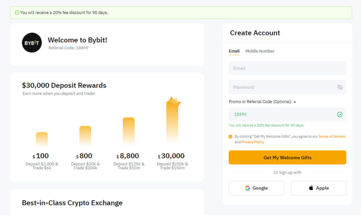The width and height of the screenshot is (361, 215).
Task: Click the Bybit logo circle
Action: (x=32, y=43)
